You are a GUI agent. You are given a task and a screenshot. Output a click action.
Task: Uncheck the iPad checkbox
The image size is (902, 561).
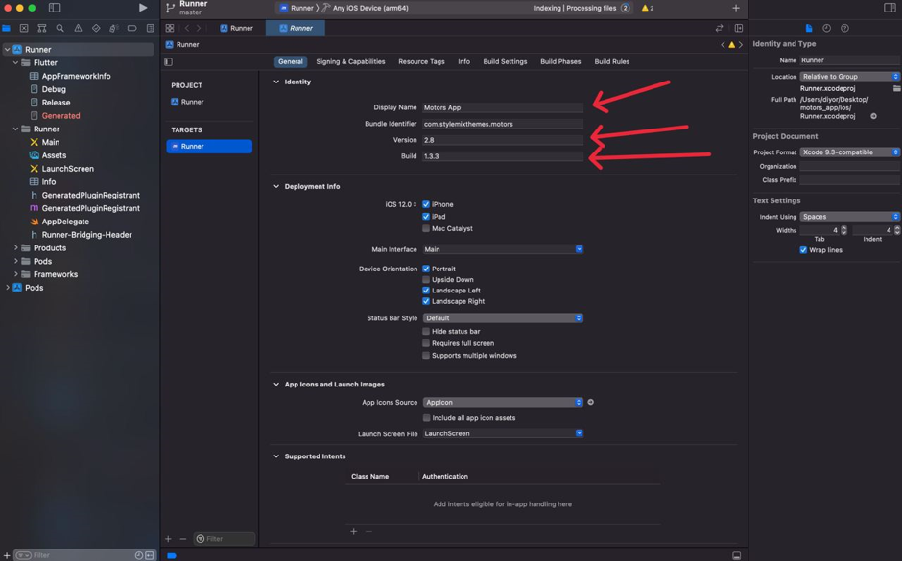tap(426, 217)
